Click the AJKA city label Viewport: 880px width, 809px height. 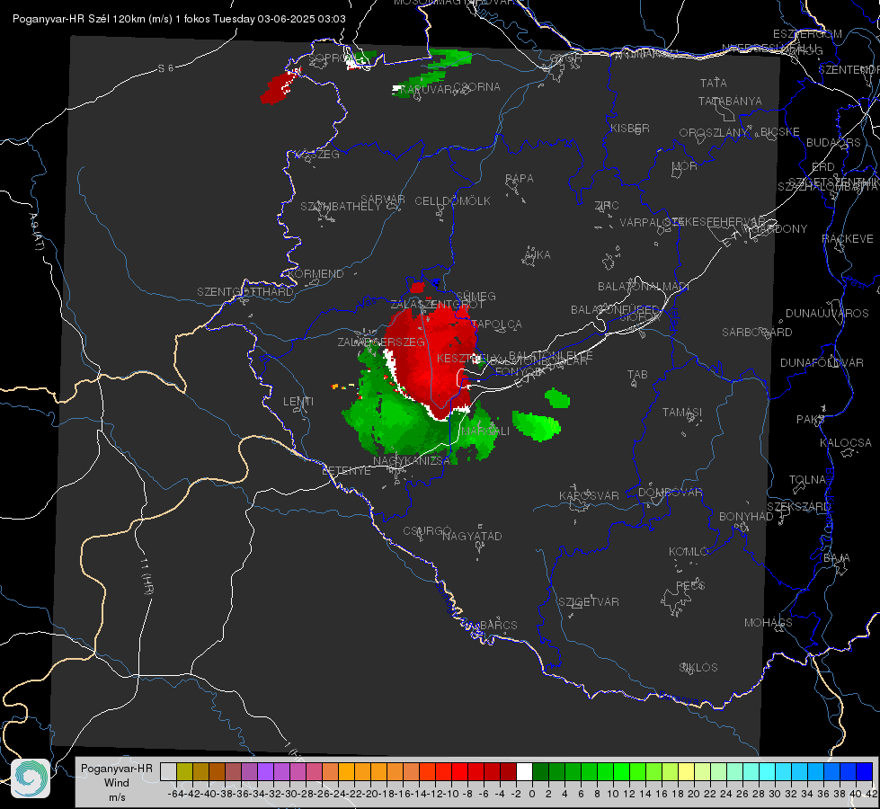tap(537, 254)
